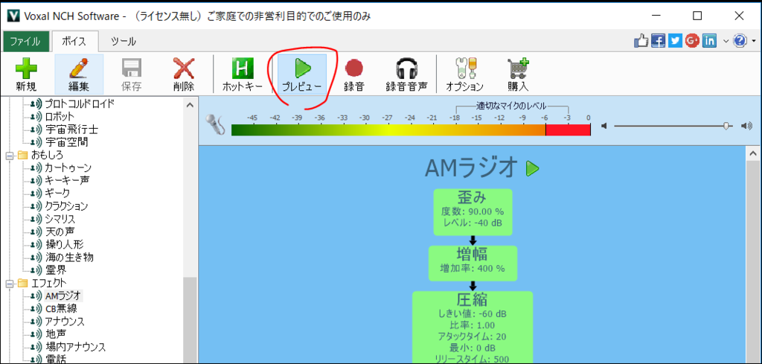
Task: Click the loud volume speaker icon
Action: coord(746,126)
